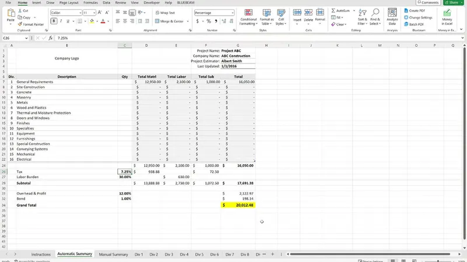Switch to the Formulas ribbon tab

point(90,3)
